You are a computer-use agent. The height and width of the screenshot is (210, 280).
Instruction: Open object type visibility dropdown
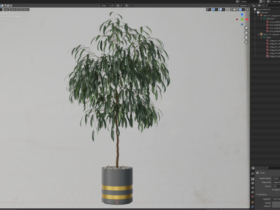208,9
